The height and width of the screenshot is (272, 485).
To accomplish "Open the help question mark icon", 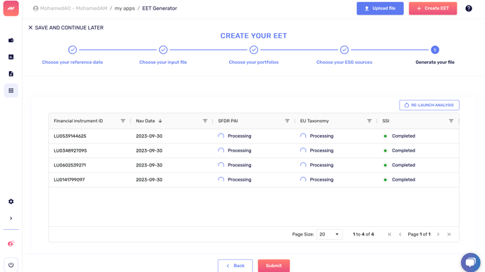I will coord(469,8).
